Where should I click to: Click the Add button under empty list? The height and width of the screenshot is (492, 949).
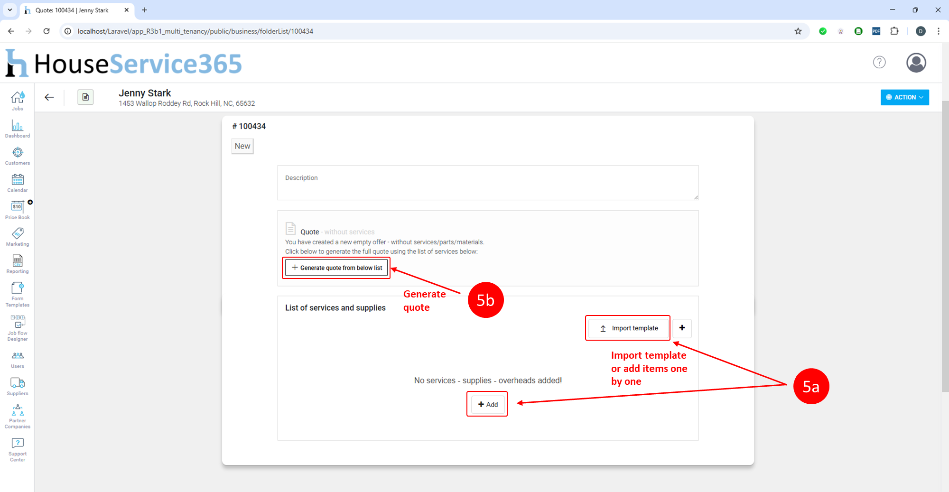coord(487,404)
